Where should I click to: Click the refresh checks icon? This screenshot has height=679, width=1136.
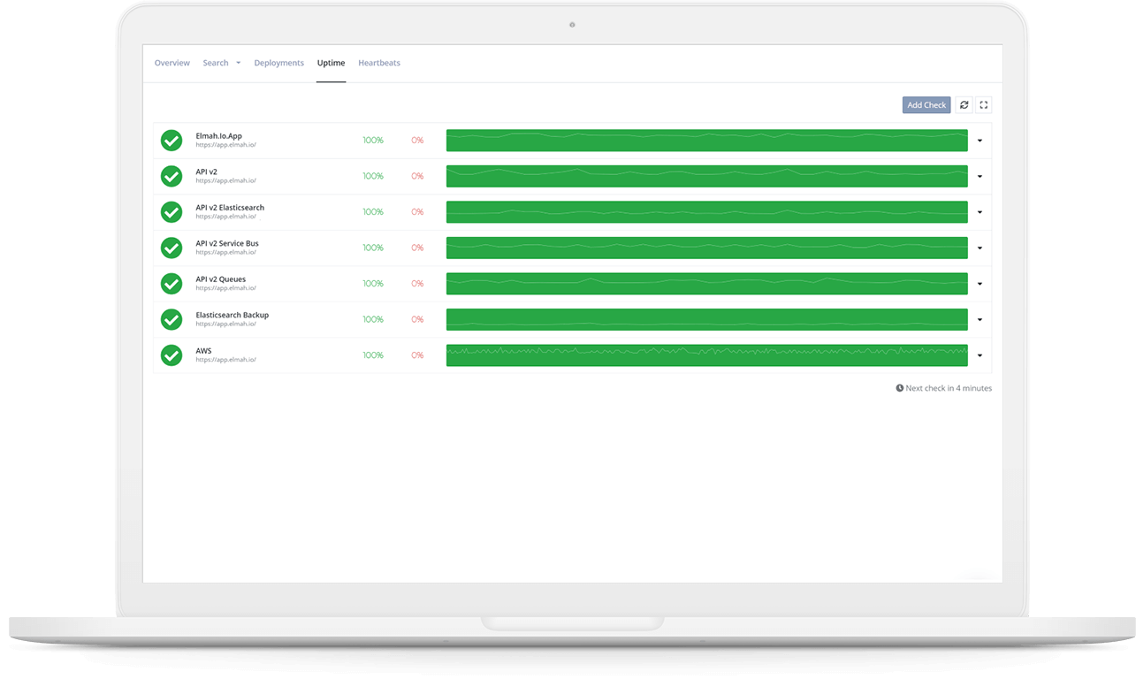964,104
